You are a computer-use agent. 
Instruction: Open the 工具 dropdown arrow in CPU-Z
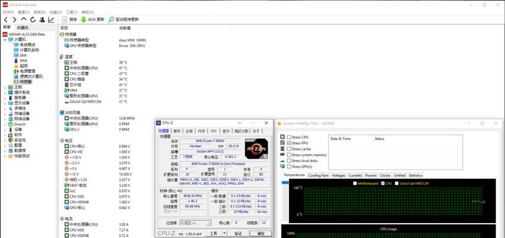point(224,233)
